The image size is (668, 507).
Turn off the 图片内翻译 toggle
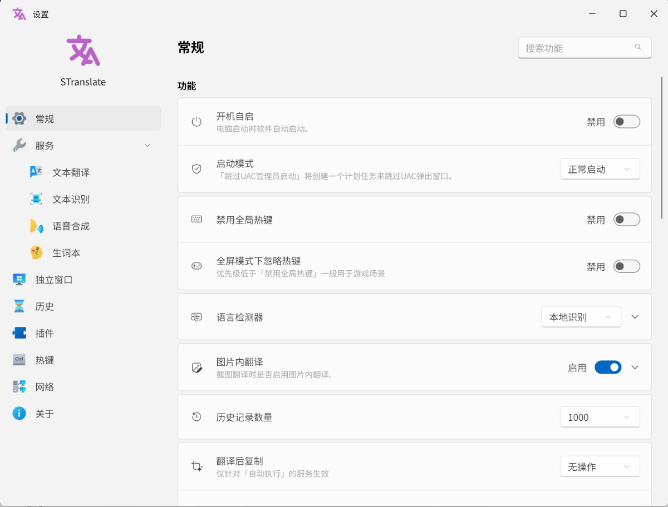click(608, 367)
